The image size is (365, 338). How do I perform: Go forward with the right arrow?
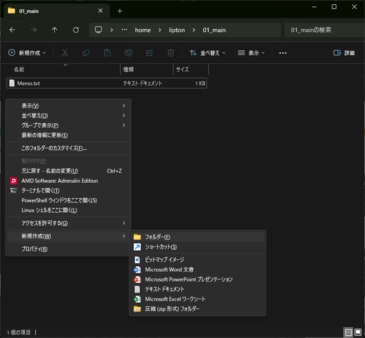point(33,30)
